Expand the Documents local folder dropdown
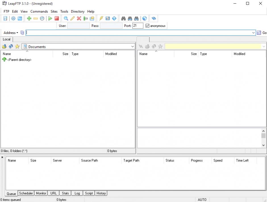The height and width of the screenshot is (202, 267). click(x=132, y=46)
